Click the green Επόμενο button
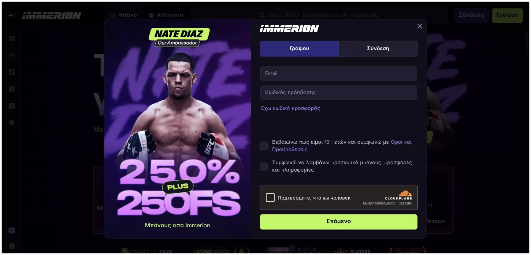The image size is (531, 255). pos(339,222)
